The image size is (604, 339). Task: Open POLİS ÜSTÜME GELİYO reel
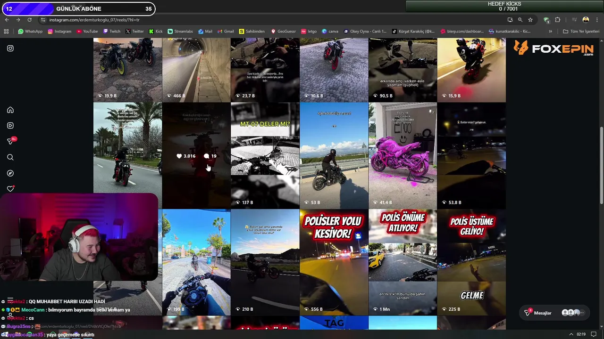[x=471, y=262]
